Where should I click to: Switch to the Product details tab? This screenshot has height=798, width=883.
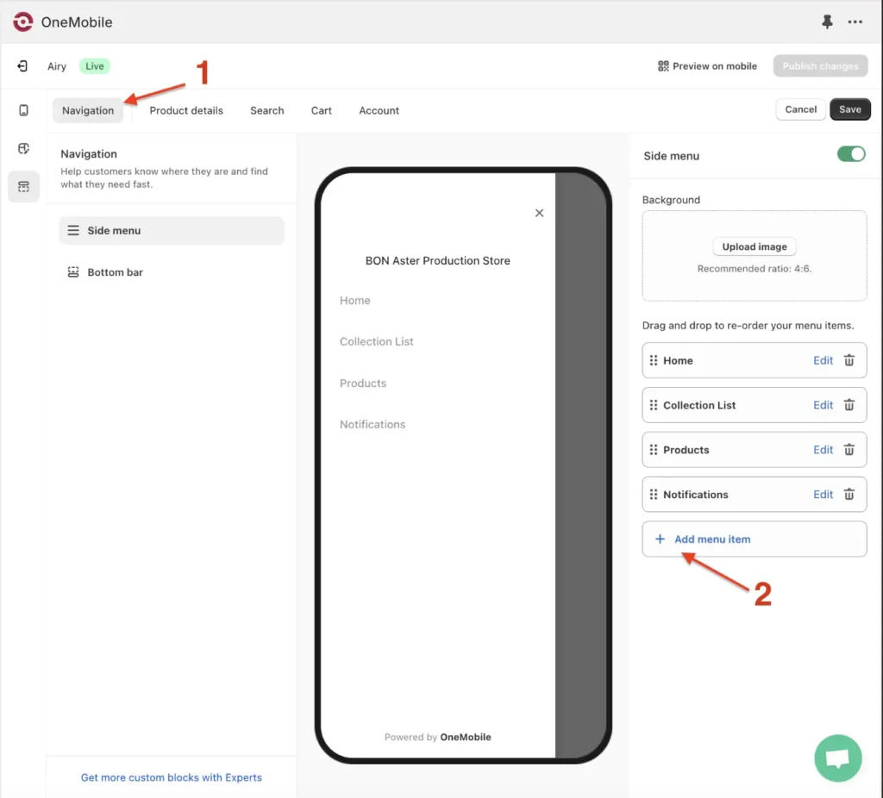click(x=186, y=110)
